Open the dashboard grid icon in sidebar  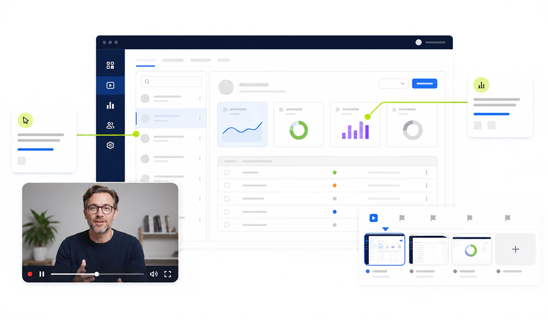click(x=110, y=65)
